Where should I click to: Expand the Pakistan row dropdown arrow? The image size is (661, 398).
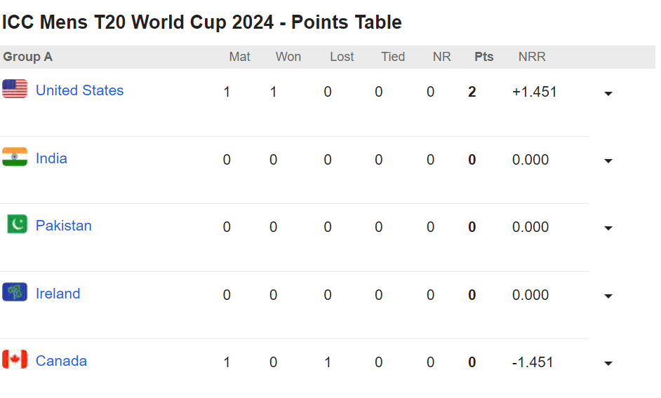[608, 228]
